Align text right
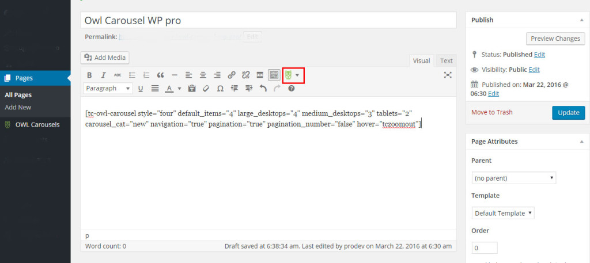The width and height of the screenshot is (590, 263). [x=217, y=75]
